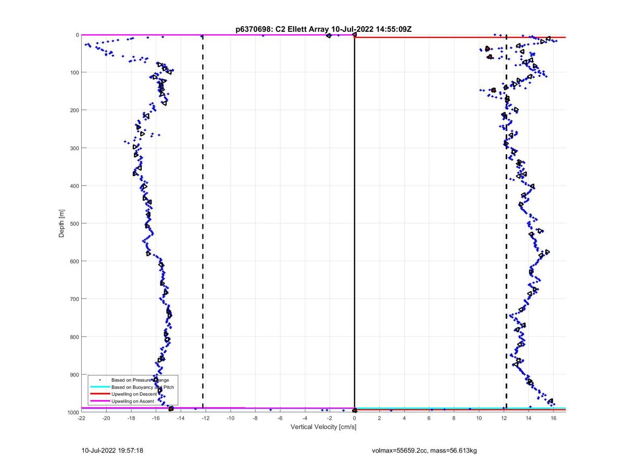Image resolution: width=625 pixels, height=463 pixels.
Task: Click the dashed vertical line on the positive side
Action: pyautogui.click(x=506, y=223)
